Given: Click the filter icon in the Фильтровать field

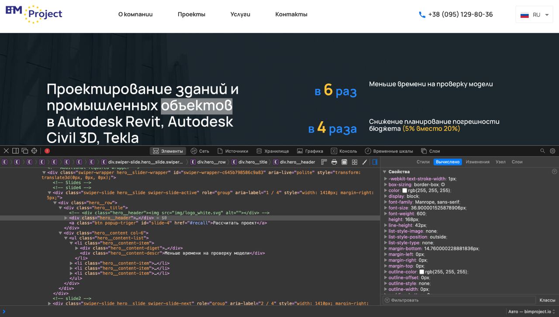Looking at the screenshot, I should click(x=387, y=300).
